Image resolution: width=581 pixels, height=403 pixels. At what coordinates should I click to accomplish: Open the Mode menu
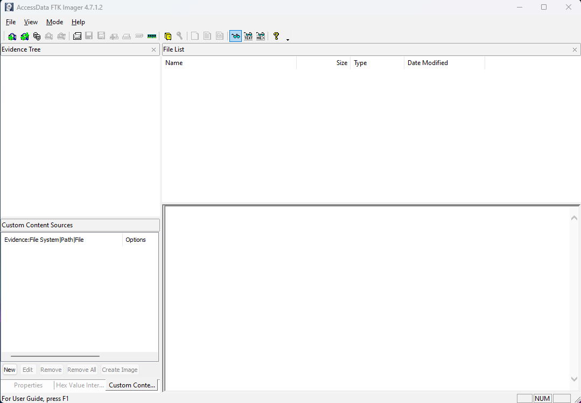click(54, 22)
